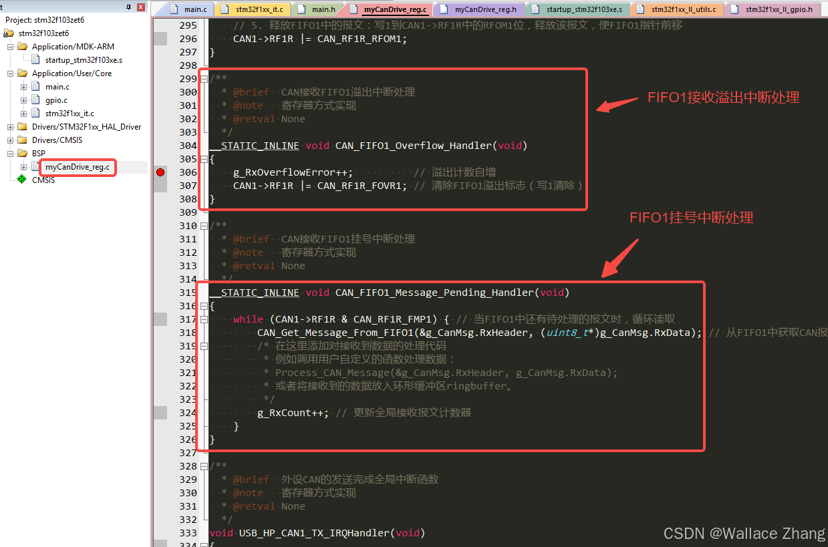Toggle the red breakpoint on line 306
The image size is (828, 547).
[x=160, y=172]
